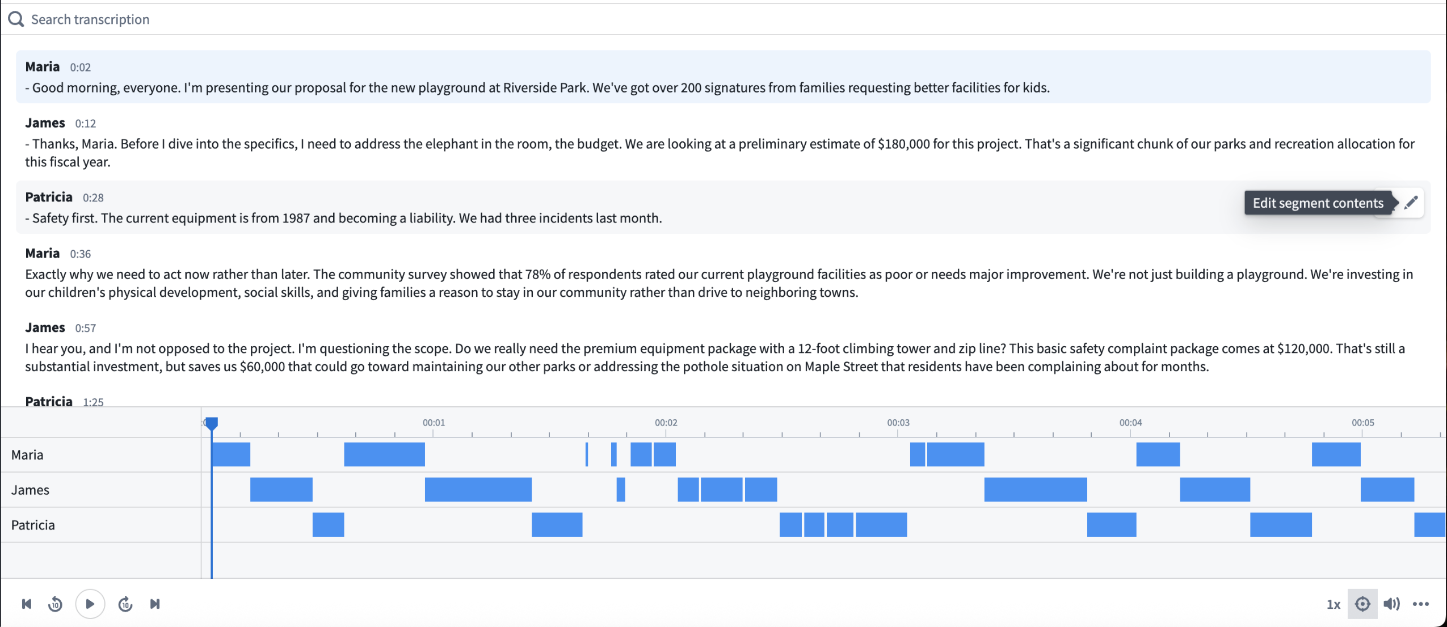This screenshot has width=1447, height=627.
Task: Mute audio with the speaker icon
Action: 1391,604
